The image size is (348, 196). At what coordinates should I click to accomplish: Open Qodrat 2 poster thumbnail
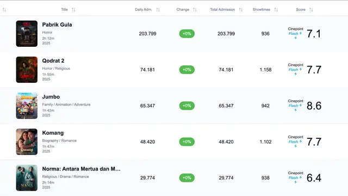point(27,70)
